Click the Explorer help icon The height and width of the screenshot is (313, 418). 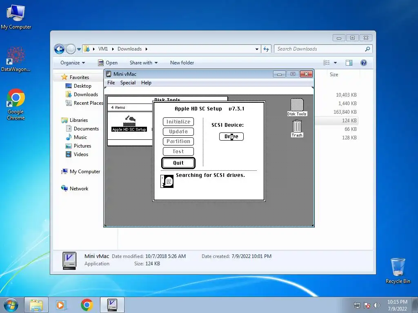point(363,63)
